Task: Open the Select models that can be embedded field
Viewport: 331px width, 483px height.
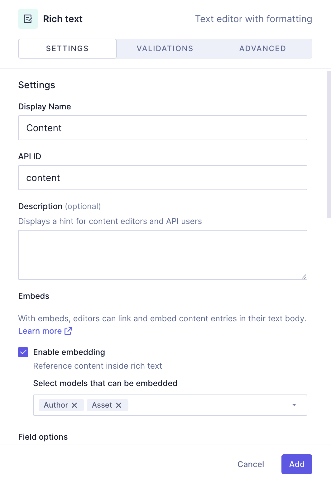Action: click(x=203, y=405)
